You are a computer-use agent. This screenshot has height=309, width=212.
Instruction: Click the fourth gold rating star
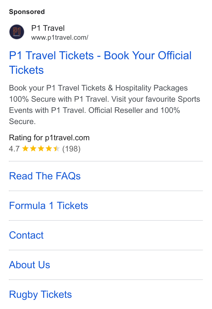[x=49, y=148]
